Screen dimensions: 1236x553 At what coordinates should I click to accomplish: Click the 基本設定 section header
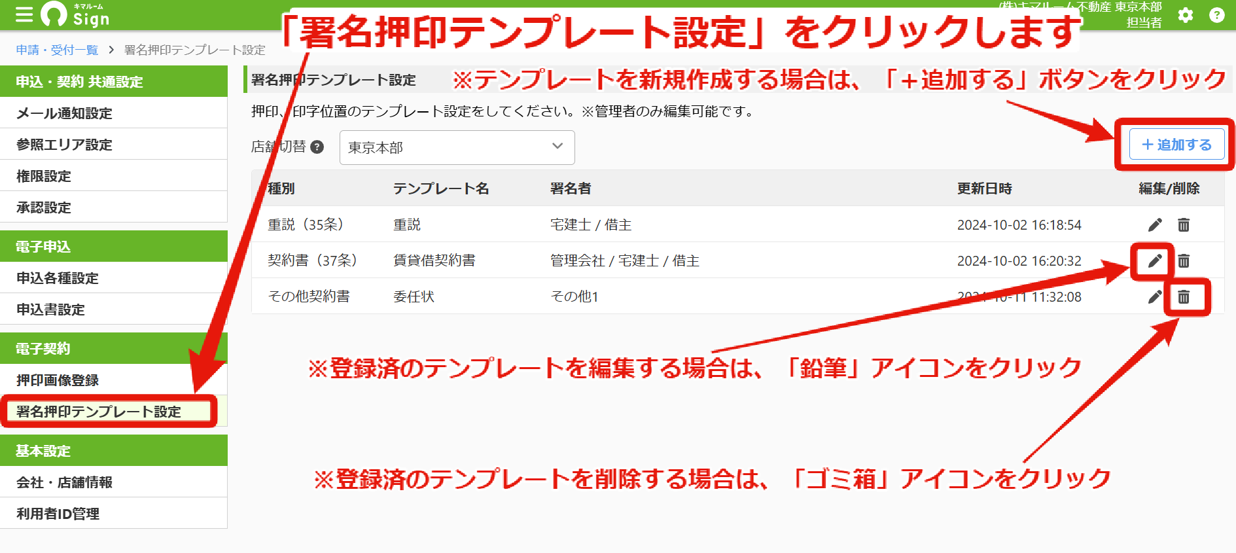(x=114, y=450)
